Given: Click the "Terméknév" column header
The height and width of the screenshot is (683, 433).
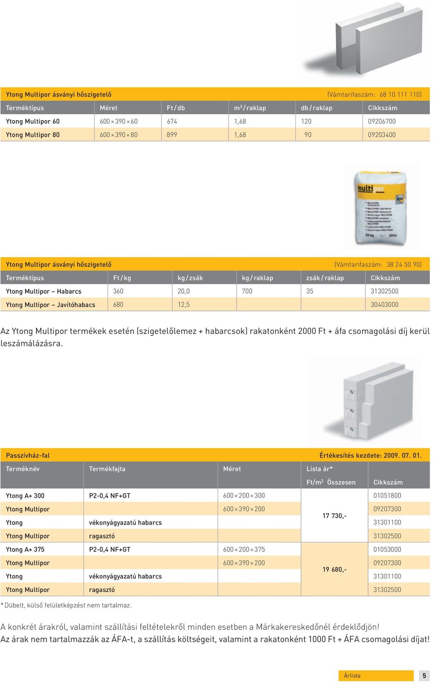Looking at the screenshot, I should coord(23,469).
